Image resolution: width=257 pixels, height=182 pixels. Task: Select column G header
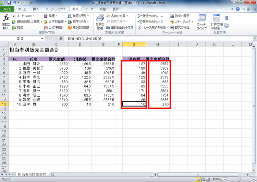pyautogui.click(x=134, y=44)
